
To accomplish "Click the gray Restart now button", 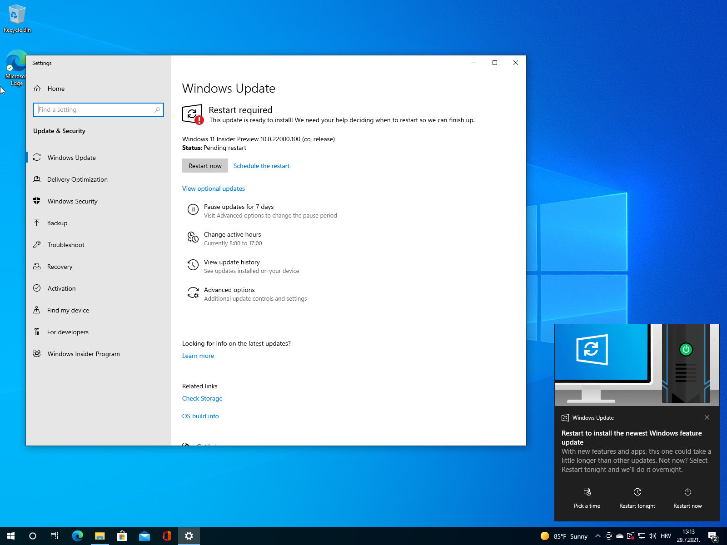I will tap(205, 166).
